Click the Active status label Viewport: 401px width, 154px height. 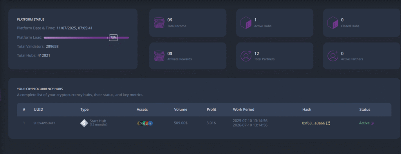click(364, 123)
